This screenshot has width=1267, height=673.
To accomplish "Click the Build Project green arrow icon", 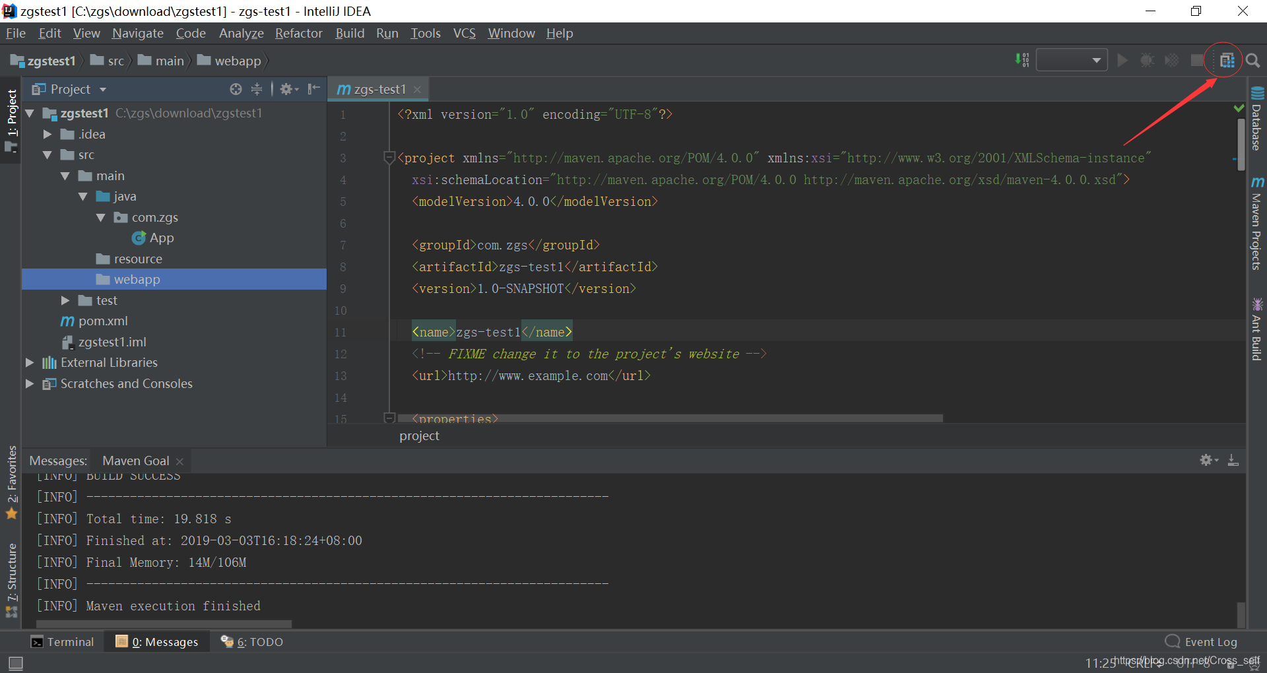I will (x=1022, y=61).
